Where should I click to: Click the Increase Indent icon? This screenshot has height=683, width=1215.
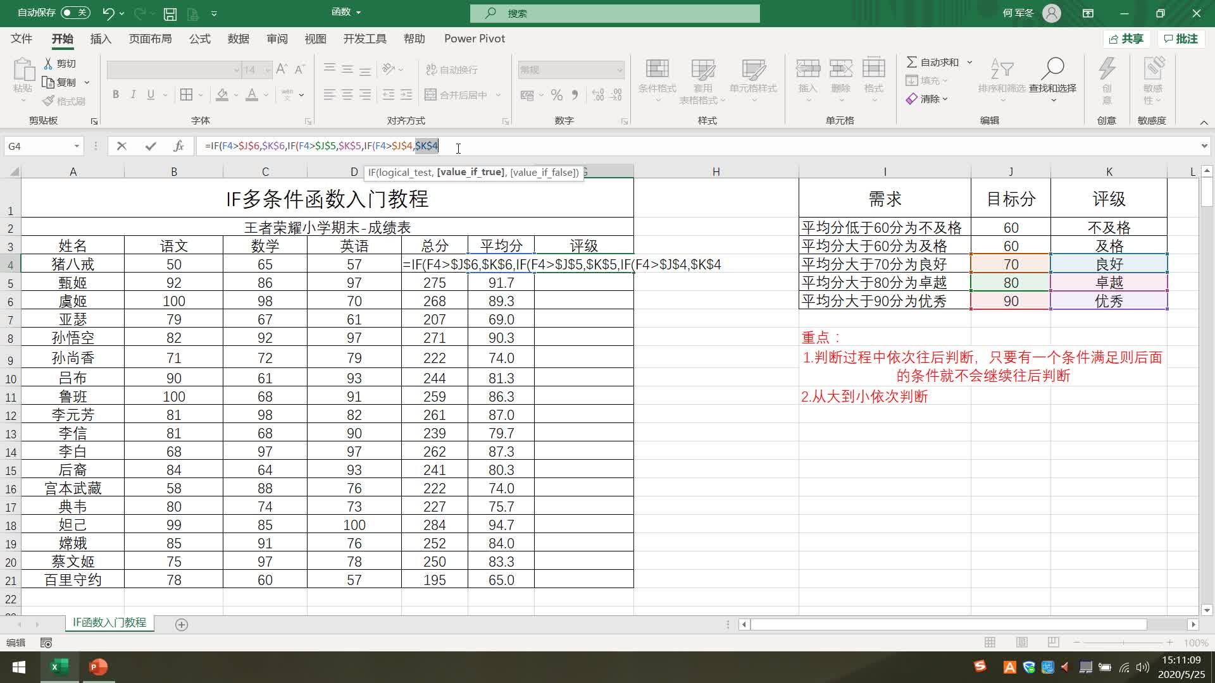406,95
